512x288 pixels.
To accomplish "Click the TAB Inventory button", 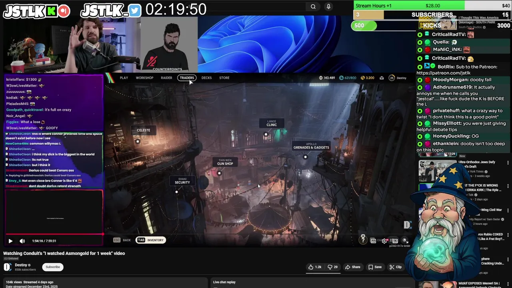I will click(151, 240).
